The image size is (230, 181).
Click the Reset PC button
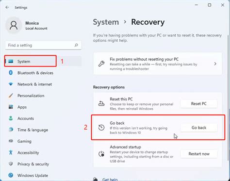199,103
